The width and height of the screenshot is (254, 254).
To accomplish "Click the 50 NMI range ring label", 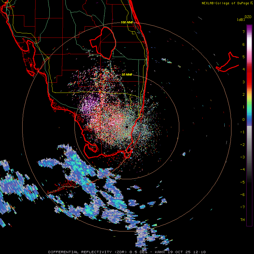I will (x=127, y=75).
